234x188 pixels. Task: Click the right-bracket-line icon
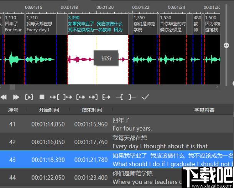point(132,97)
